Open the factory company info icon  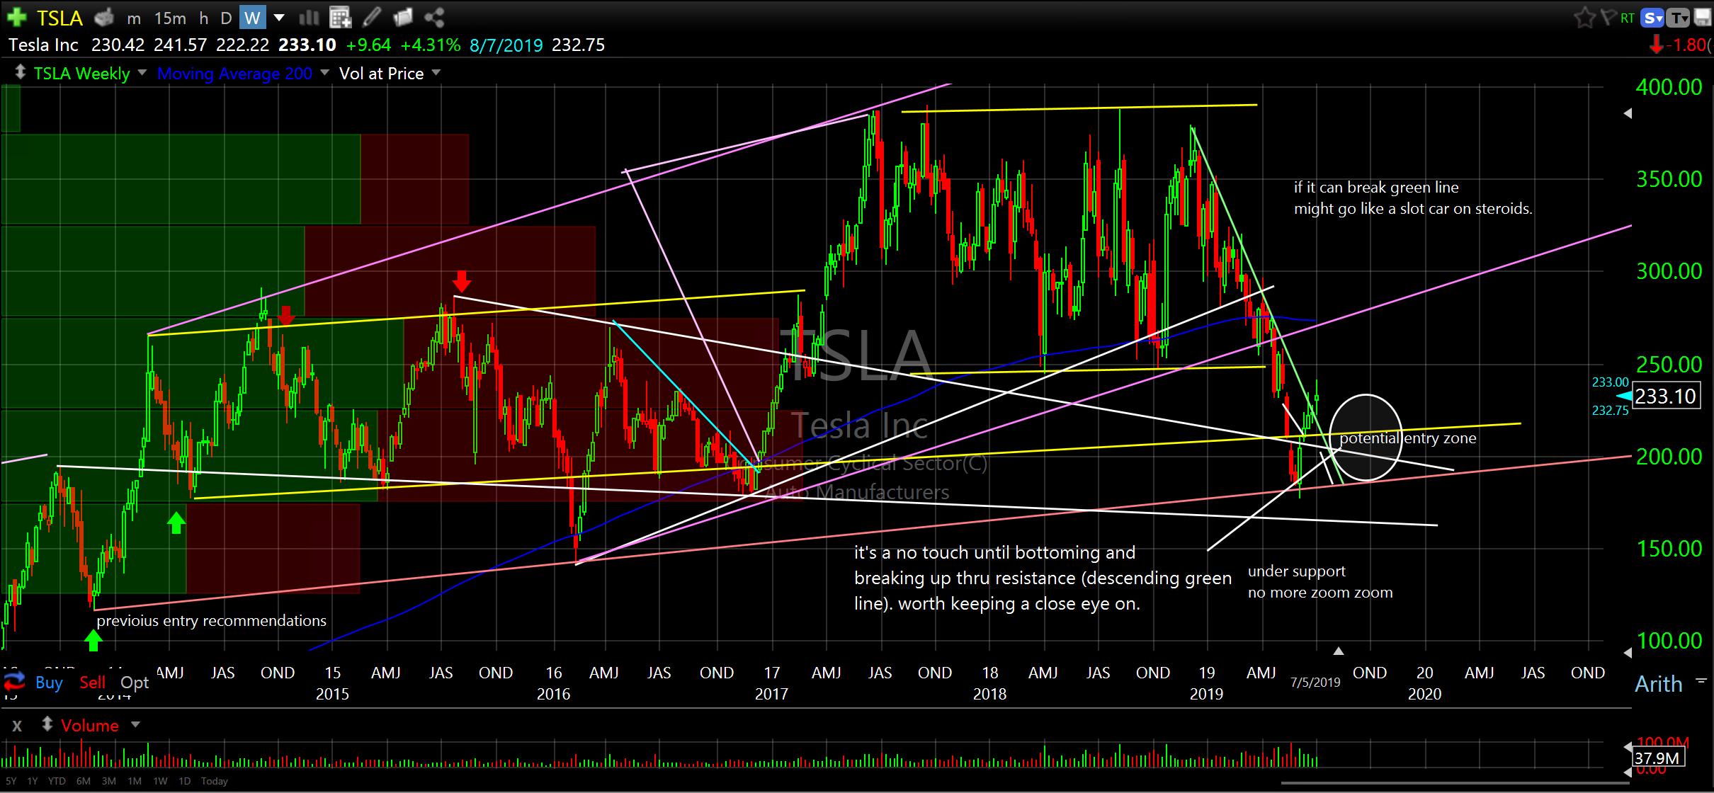104,17
